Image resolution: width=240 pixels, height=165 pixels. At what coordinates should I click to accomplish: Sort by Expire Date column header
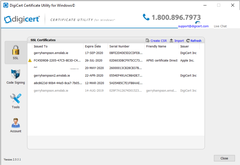tap(96, 46)
